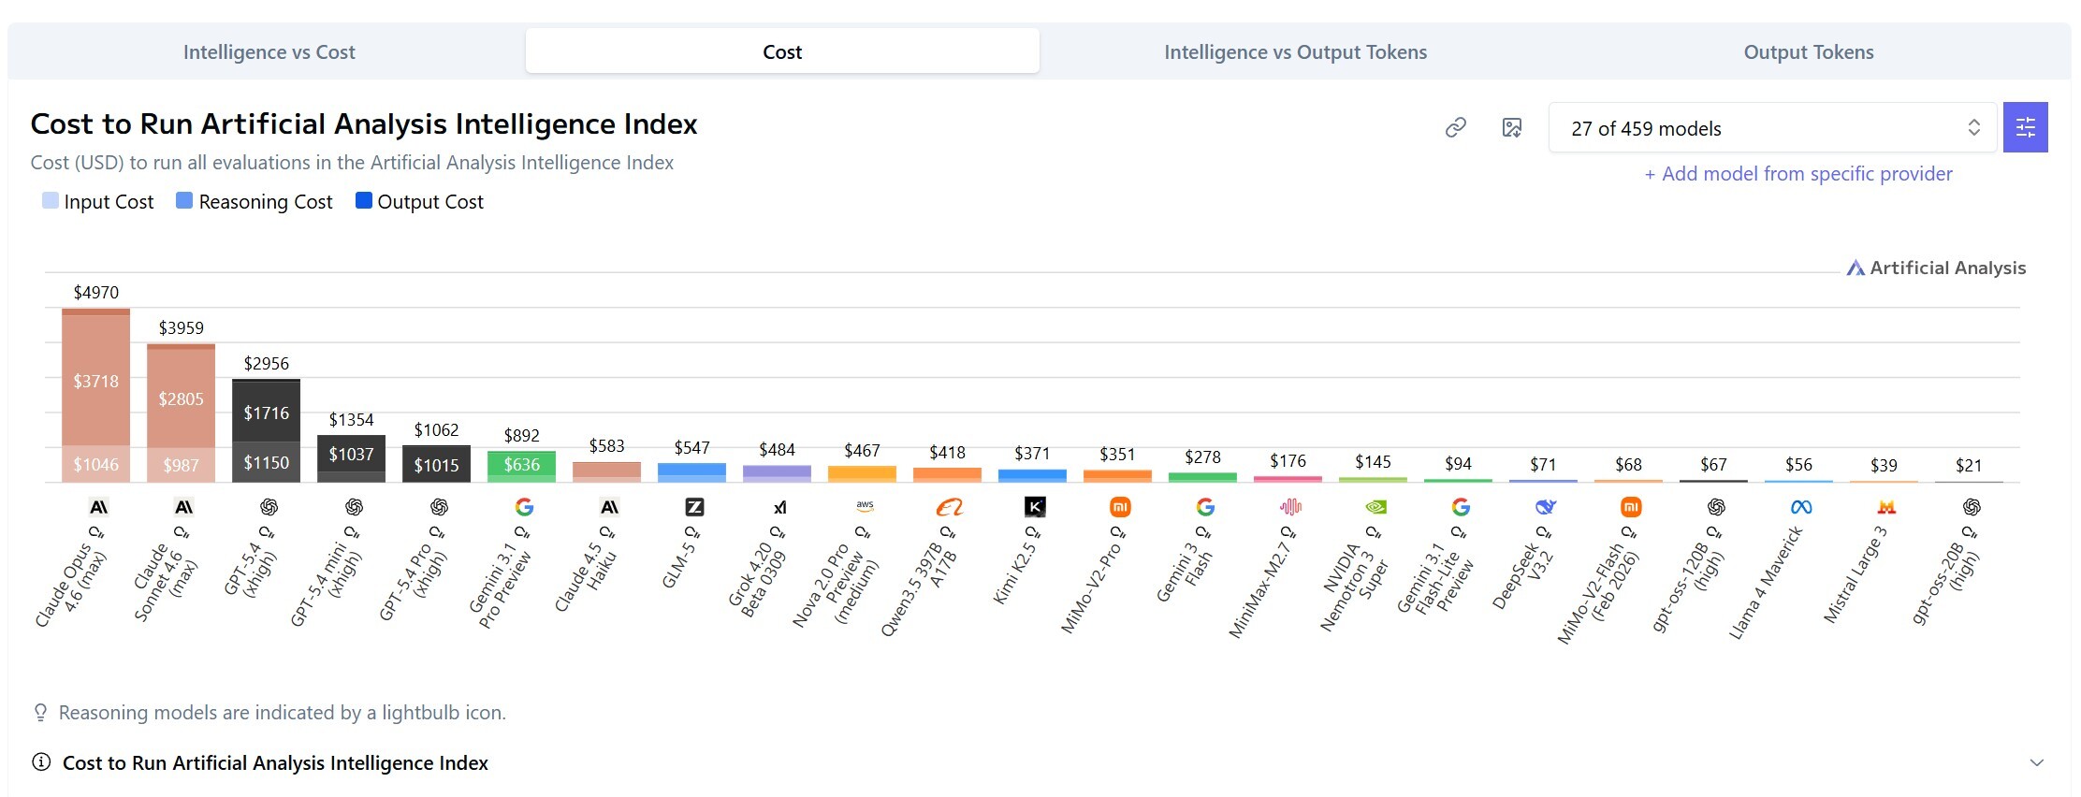The image size is (2081, 797).
Task: Click the DeepSeek whale logo
Action: [1546, 507]
